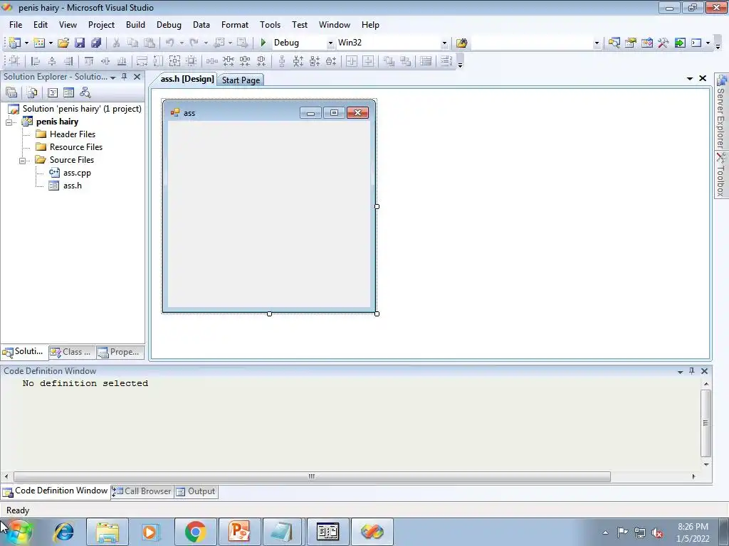Viewport: 729px width, 546px height.
Task: Open Solution Explorer window position dropdown arrow
Action: [x=113, y=77]
